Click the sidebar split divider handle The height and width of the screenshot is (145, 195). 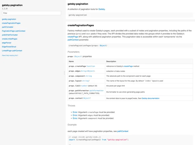(x=64, y=73)
